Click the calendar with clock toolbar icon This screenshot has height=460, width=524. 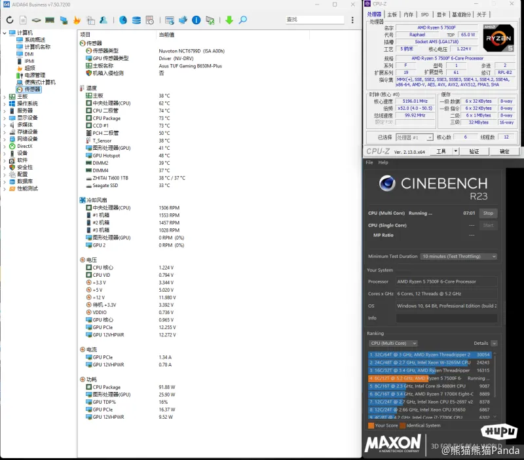click(150, 20)
